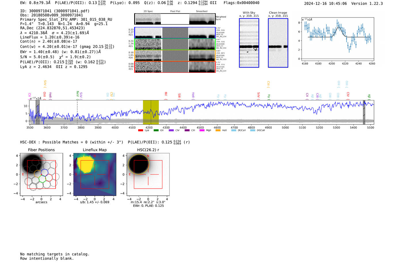Click the EWr: 0. PLAE: 0.125 caption
Viewport: 403px width, 274px height.
[x=148, y=206]
